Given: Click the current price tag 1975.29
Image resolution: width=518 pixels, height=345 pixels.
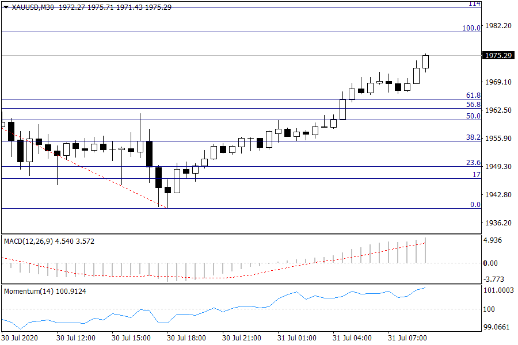Looking at the screenshot, I should tap(498, 56).
